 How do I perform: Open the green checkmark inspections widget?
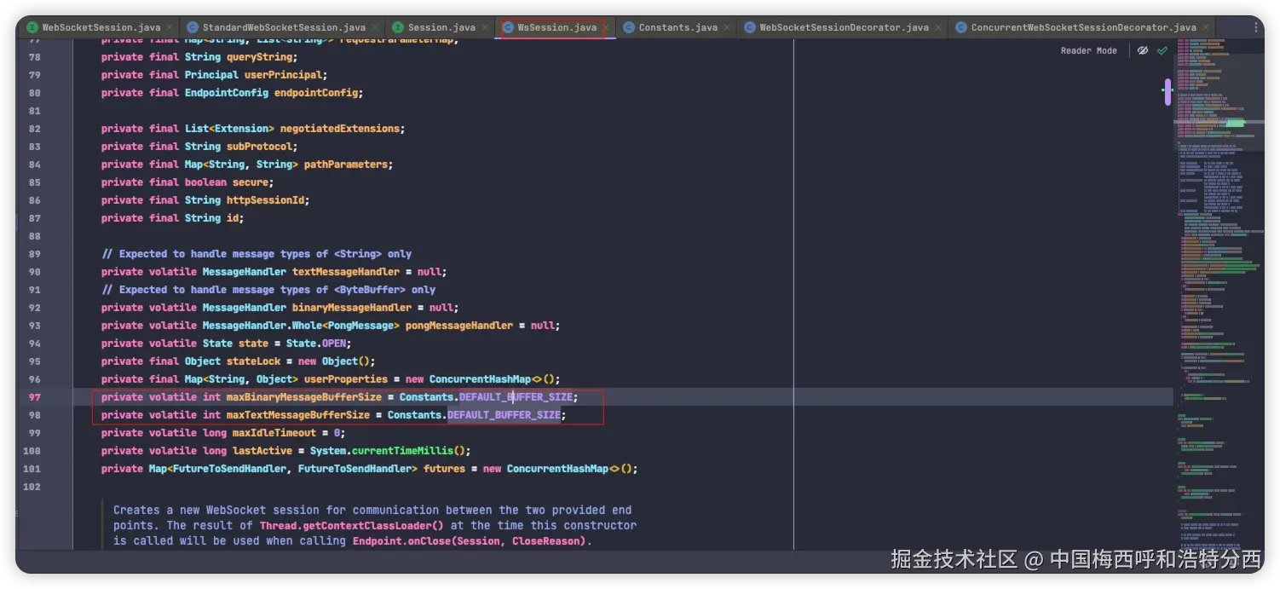1162,50
